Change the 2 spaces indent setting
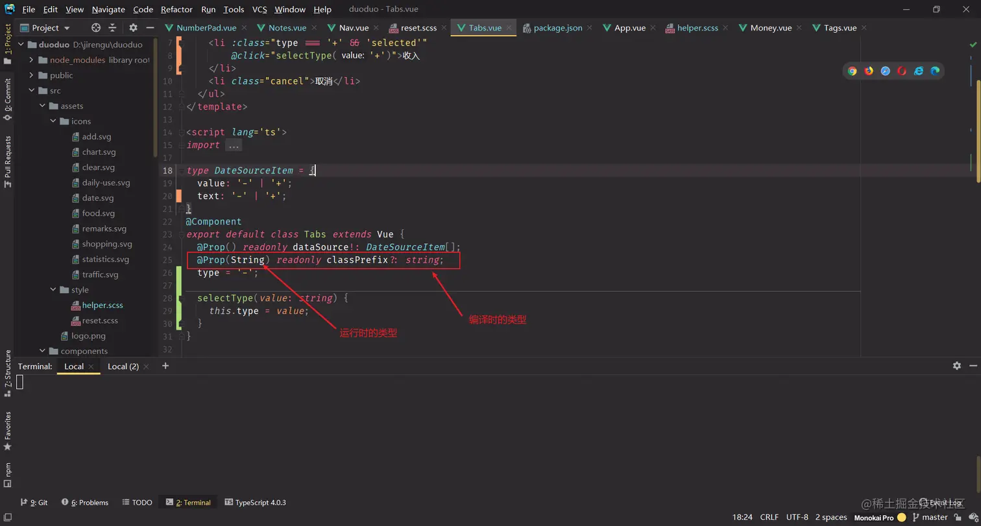This screenshot has height=526, width=981. 831,518
